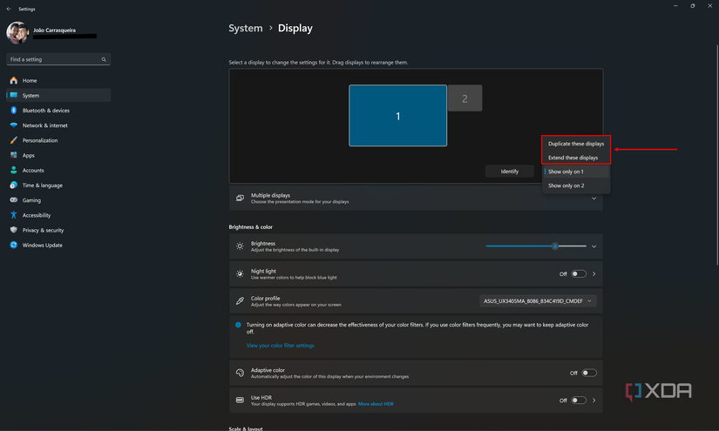Open Gaming section icon in sidebar
The height and width of the screenshot is (431, 719).
(x=14, y=200)
